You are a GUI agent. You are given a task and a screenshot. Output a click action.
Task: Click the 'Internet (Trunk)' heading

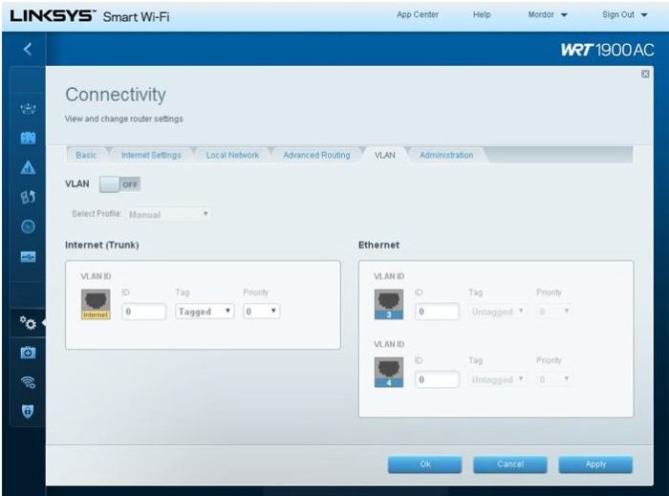coord(102,246)
